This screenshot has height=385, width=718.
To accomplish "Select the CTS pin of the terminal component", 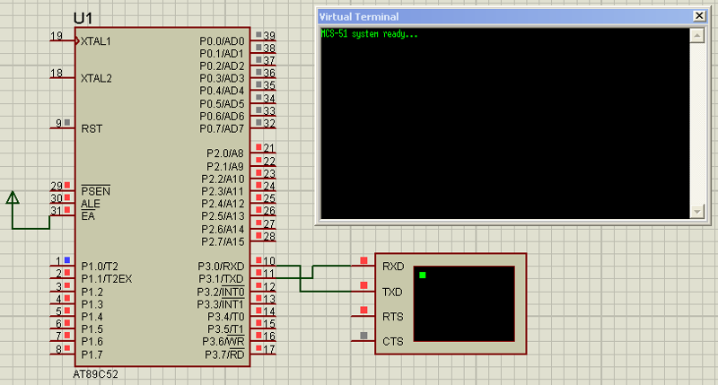I will [363, 337].
